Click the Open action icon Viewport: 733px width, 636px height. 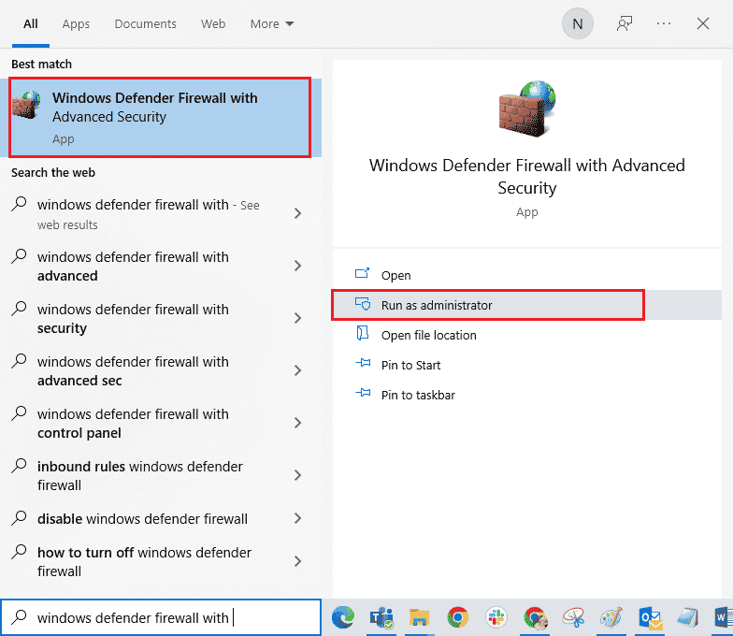click(363, 273)
